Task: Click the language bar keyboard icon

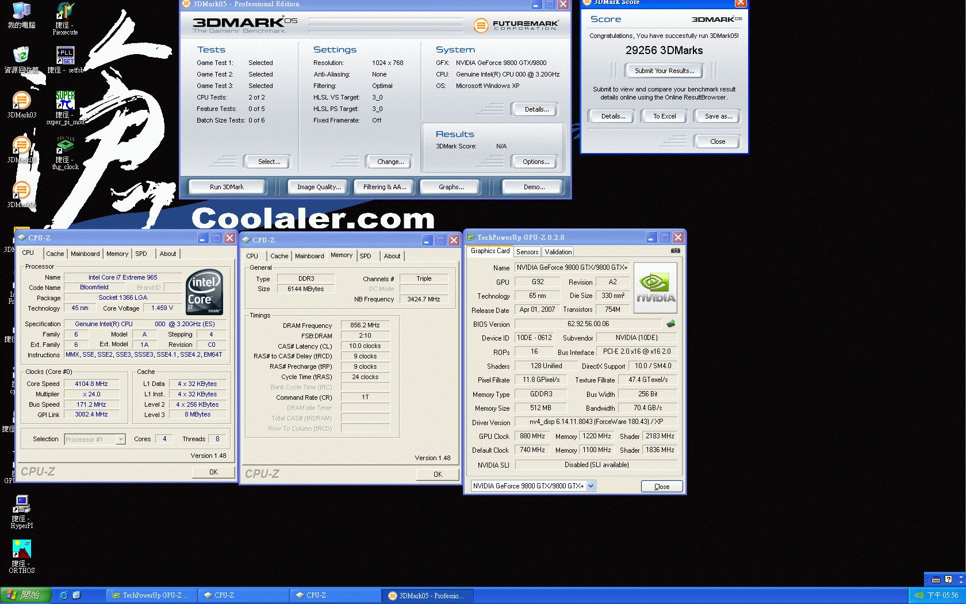Action: (936, 580)
